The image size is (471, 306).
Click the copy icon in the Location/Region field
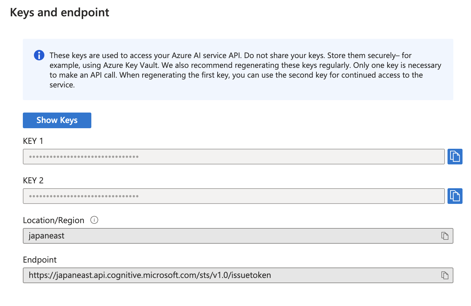point(445,236)
